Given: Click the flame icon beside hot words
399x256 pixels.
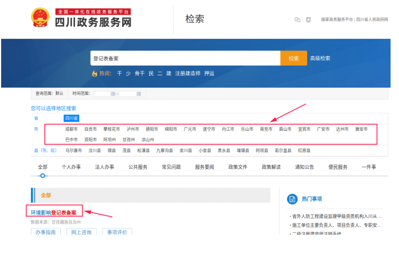Looking at the screenshot, I should (x=94, y=74).
